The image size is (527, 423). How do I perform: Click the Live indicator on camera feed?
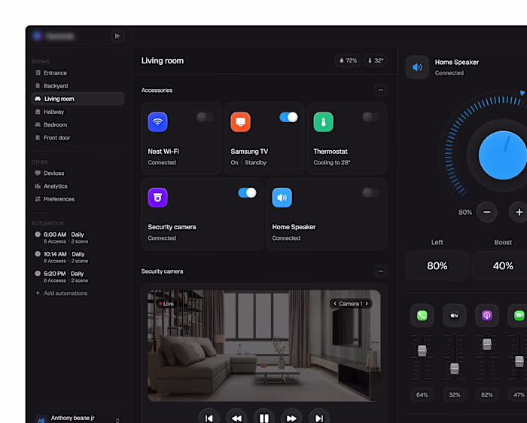pyautogui.click(x=166, y=304)
